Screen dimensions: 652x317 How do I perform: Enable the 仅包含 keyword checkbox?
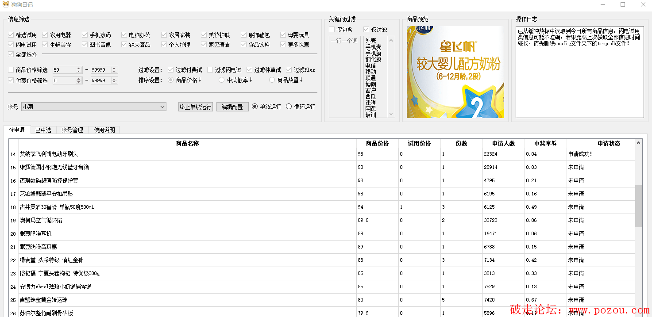pyautogui.click(x=332, y=30)
